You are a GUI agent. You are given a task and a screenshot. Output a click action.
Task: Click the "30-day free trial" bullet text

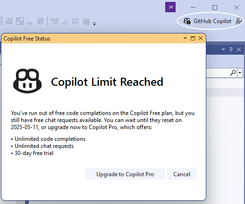click(x=34, y=153)
